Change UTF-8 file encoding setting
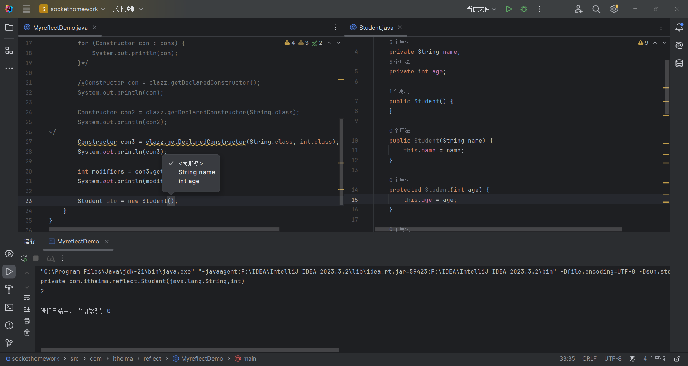The image size is (688, 366). click(x=613, y=359)
